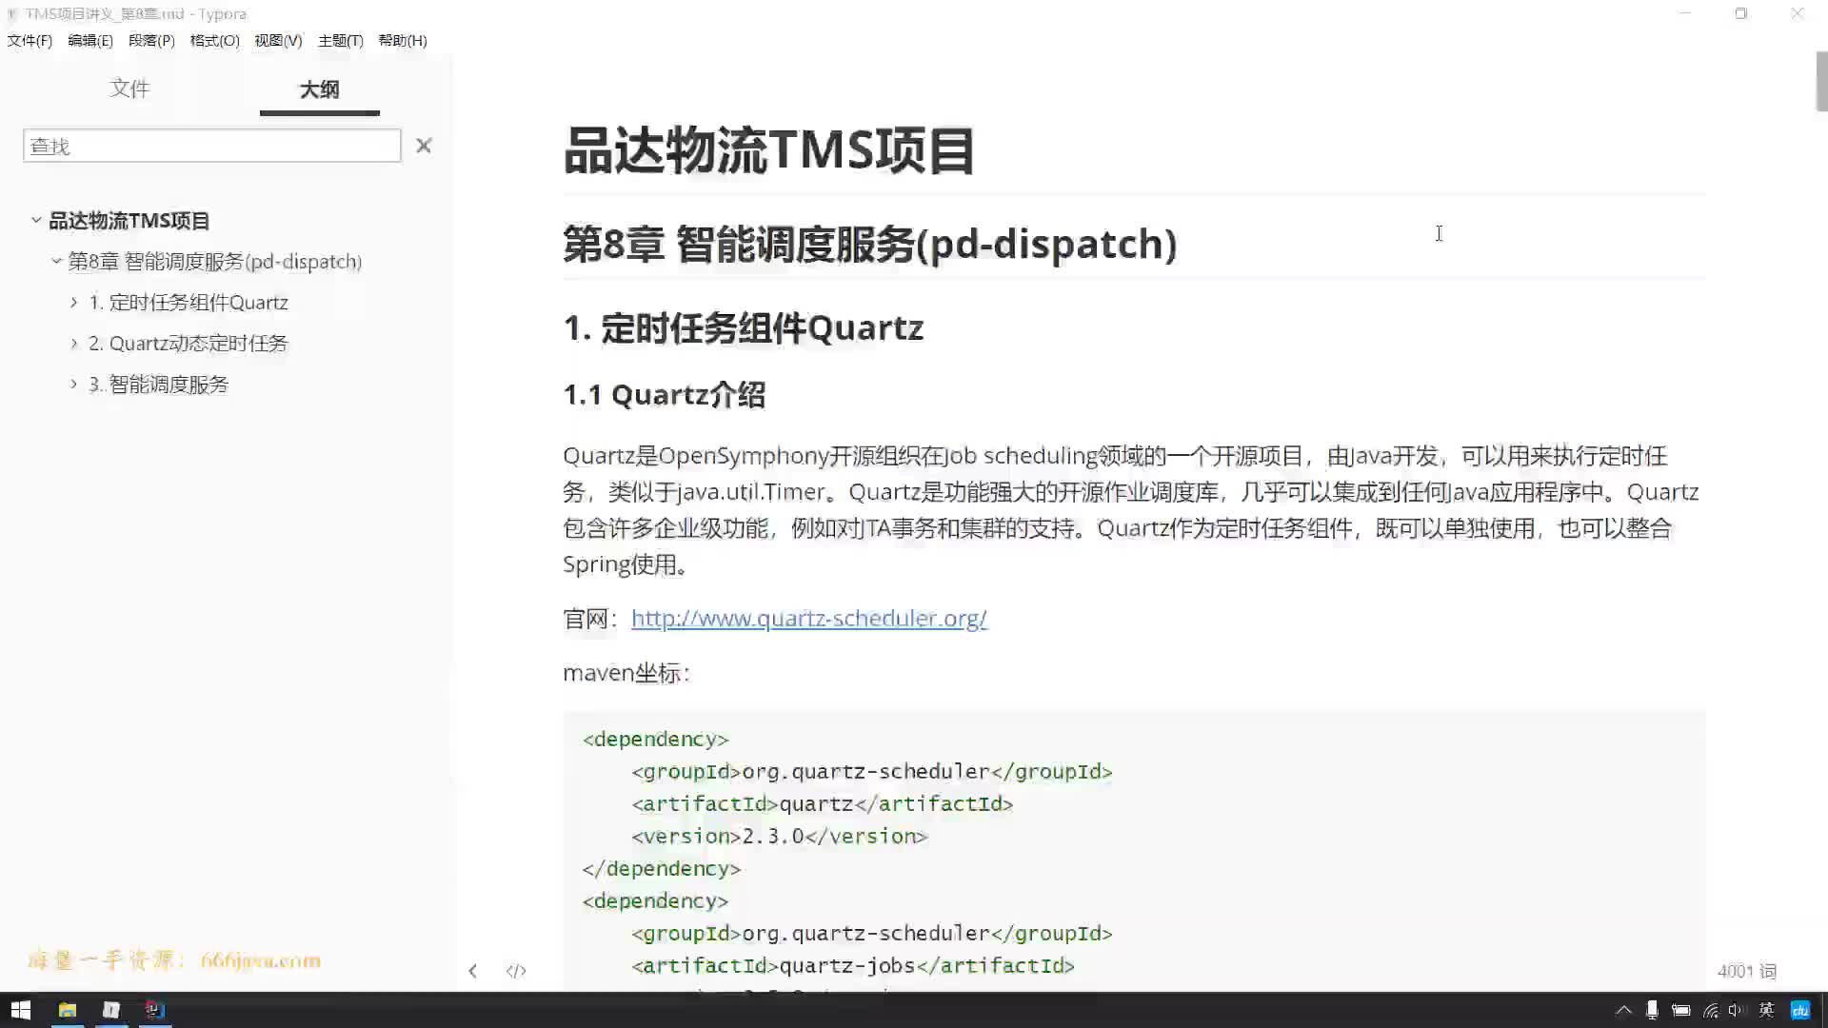Open battery status in the tray
The height and width of the screenshot is (1028, 1828).
coord(1681,1011)
